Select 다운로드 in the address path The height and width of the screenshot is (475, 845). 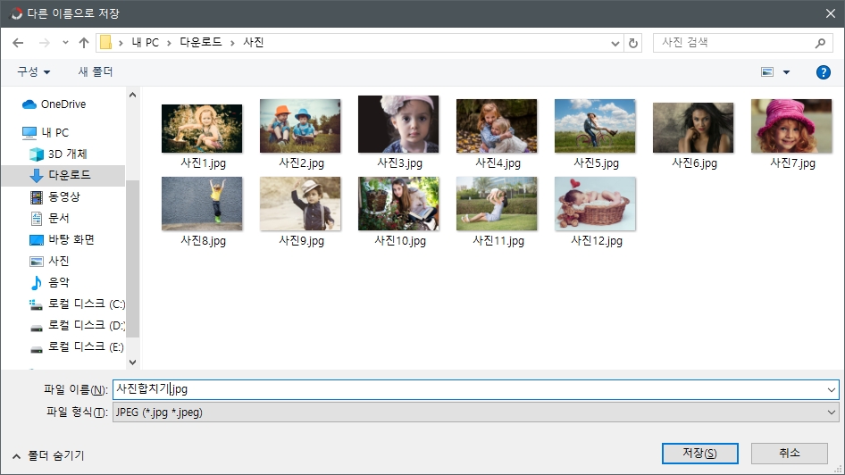pos(200,43)
